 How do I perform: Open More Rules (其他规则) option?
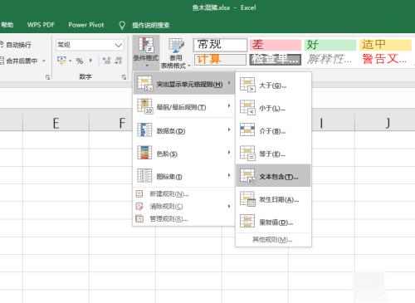click(x=273, y=240)
